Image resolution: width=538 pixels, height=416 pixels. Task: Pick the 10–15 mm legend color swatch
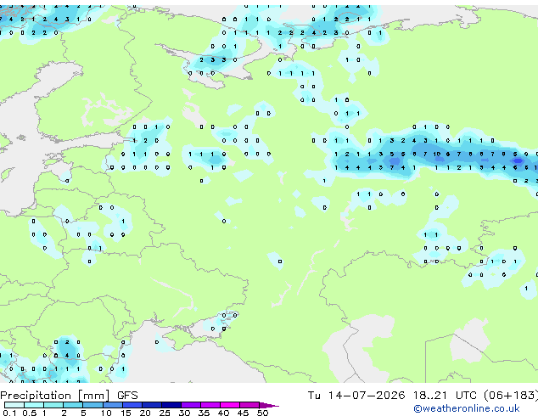[112, 405]
